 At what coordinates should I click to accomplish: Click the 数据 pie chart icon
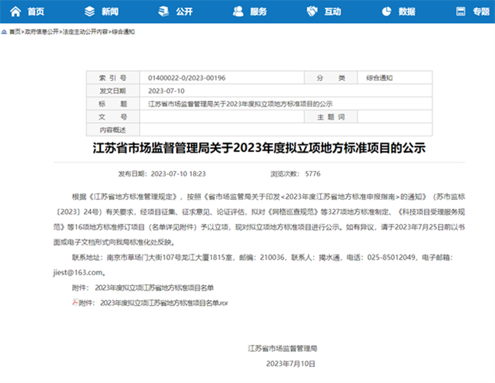[x=387, y=11]
